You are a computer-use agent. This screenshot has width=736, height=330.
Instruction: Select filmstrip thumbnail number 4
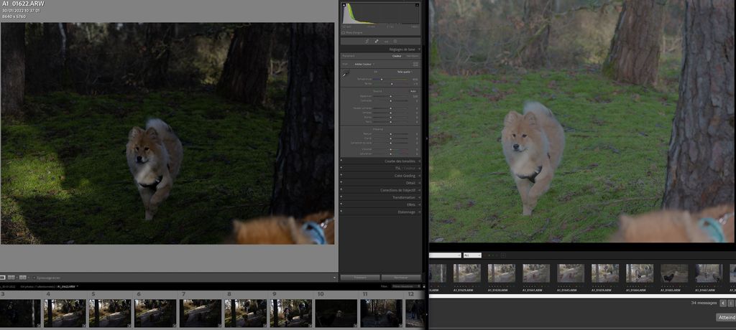coord(65,313)
